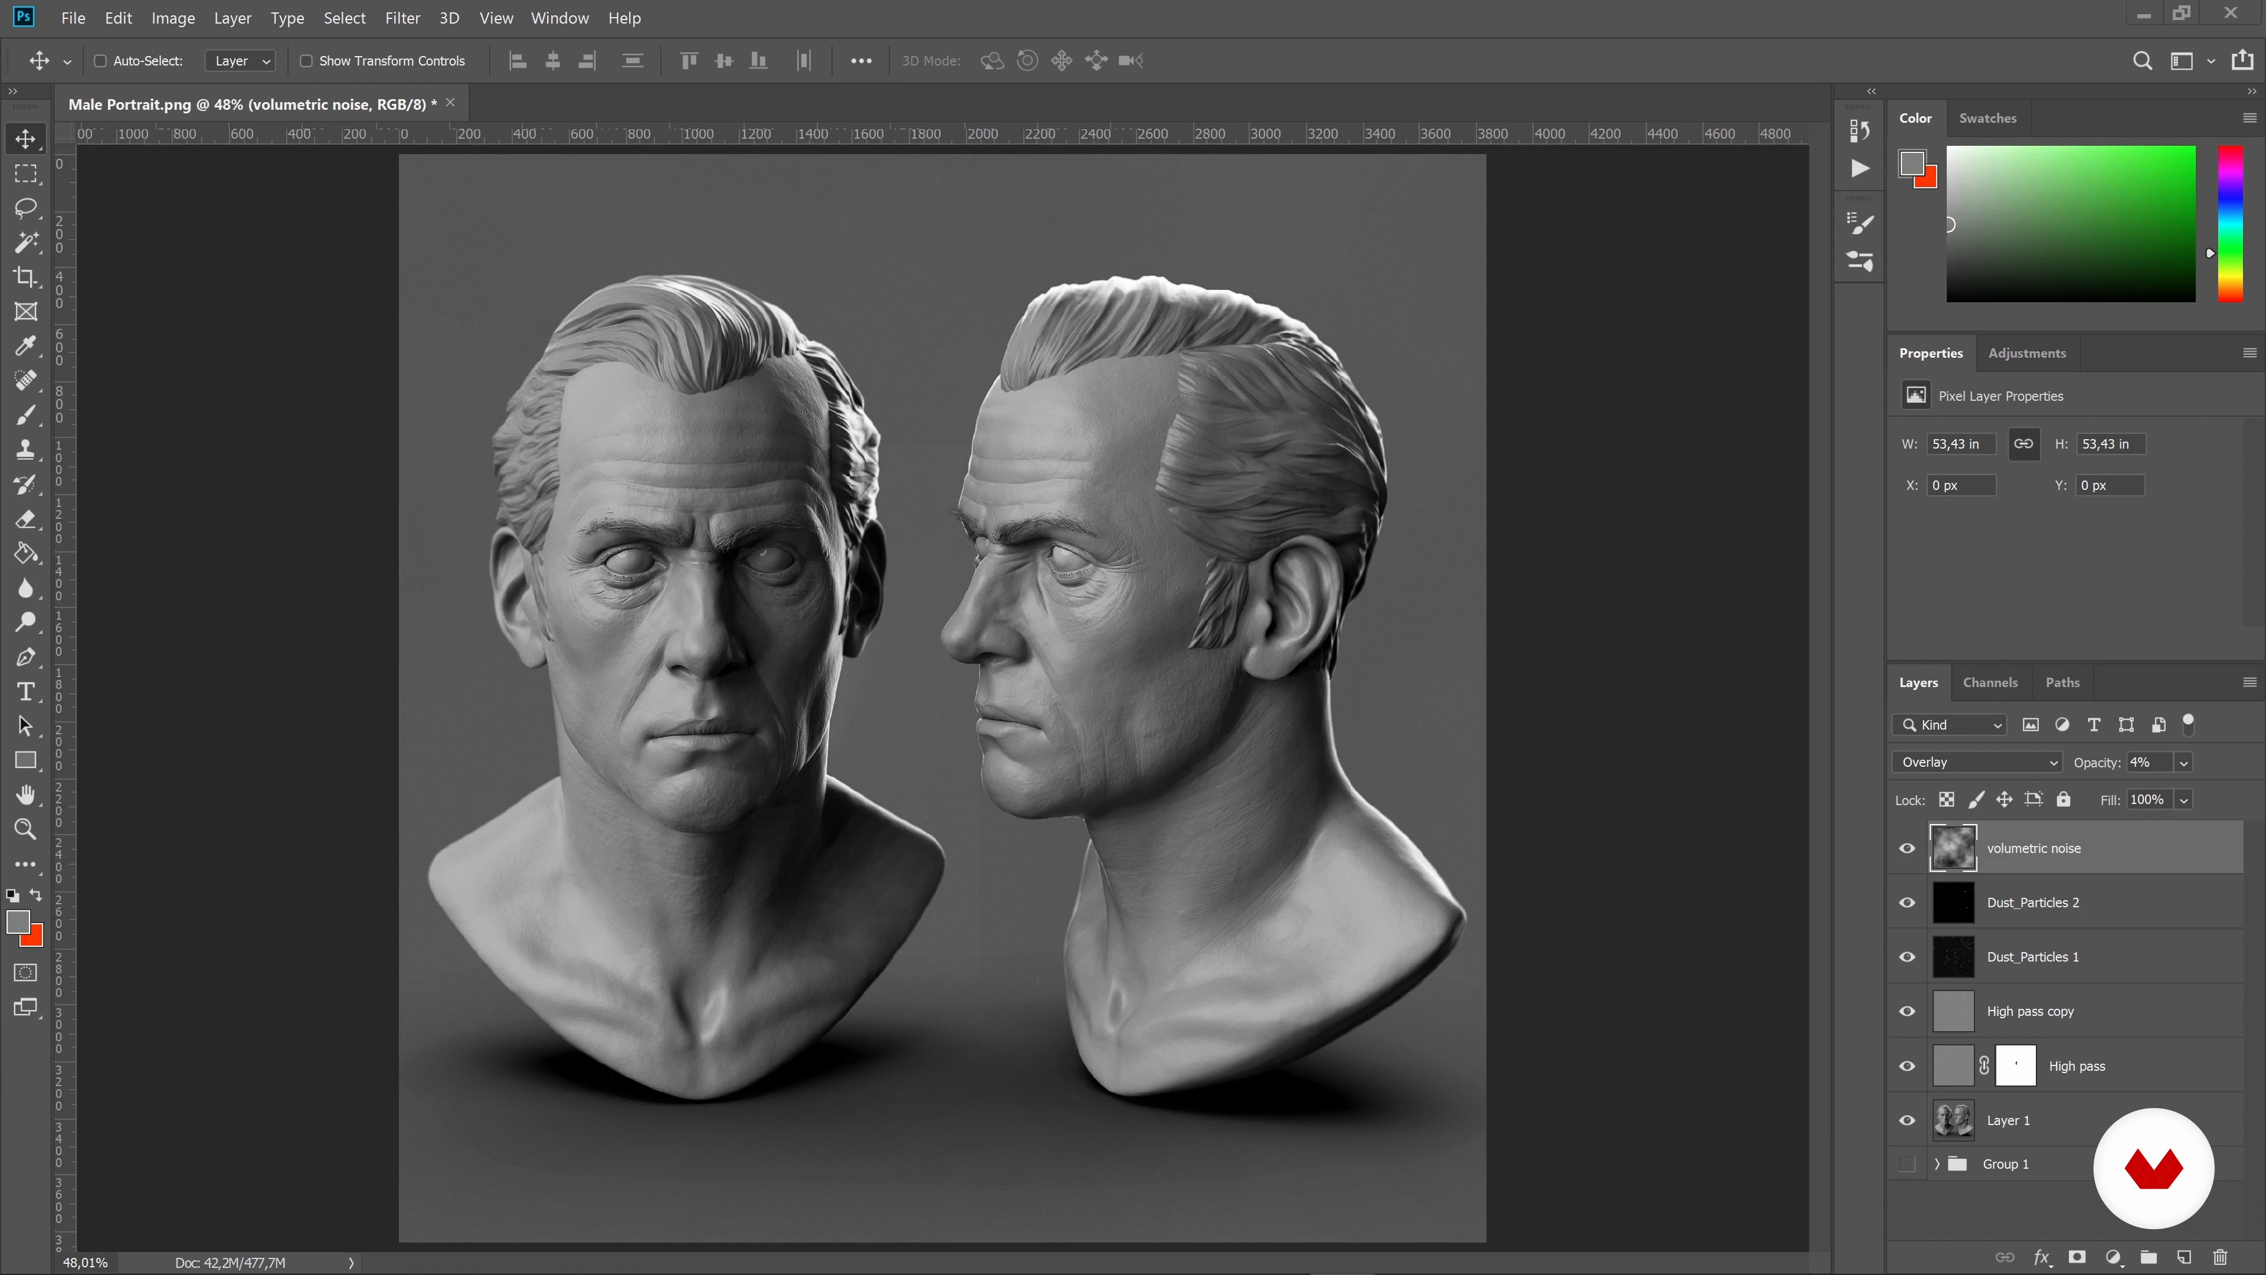The height and width of the screenshot is (1275, 2266).
Task: Select the Eraser tool
Action: [25, 519]
